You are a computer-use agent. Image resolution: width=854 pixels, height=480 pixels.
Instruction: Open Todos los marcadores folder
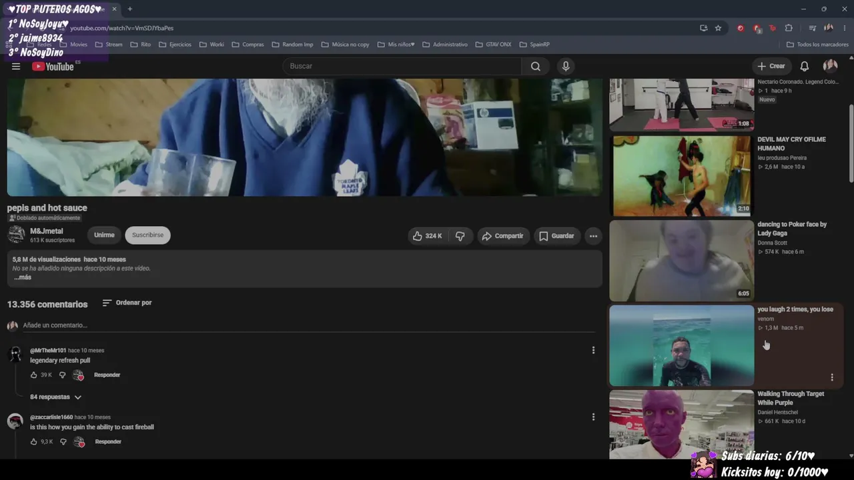click(817, 45)
